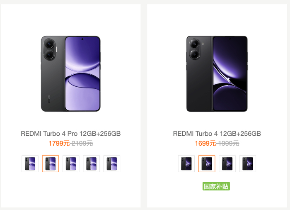The width and height of the screenshot is (290, 210).
Task: Click the large REDMI Turbo 4 product image
Action: [x=217, y=74]
